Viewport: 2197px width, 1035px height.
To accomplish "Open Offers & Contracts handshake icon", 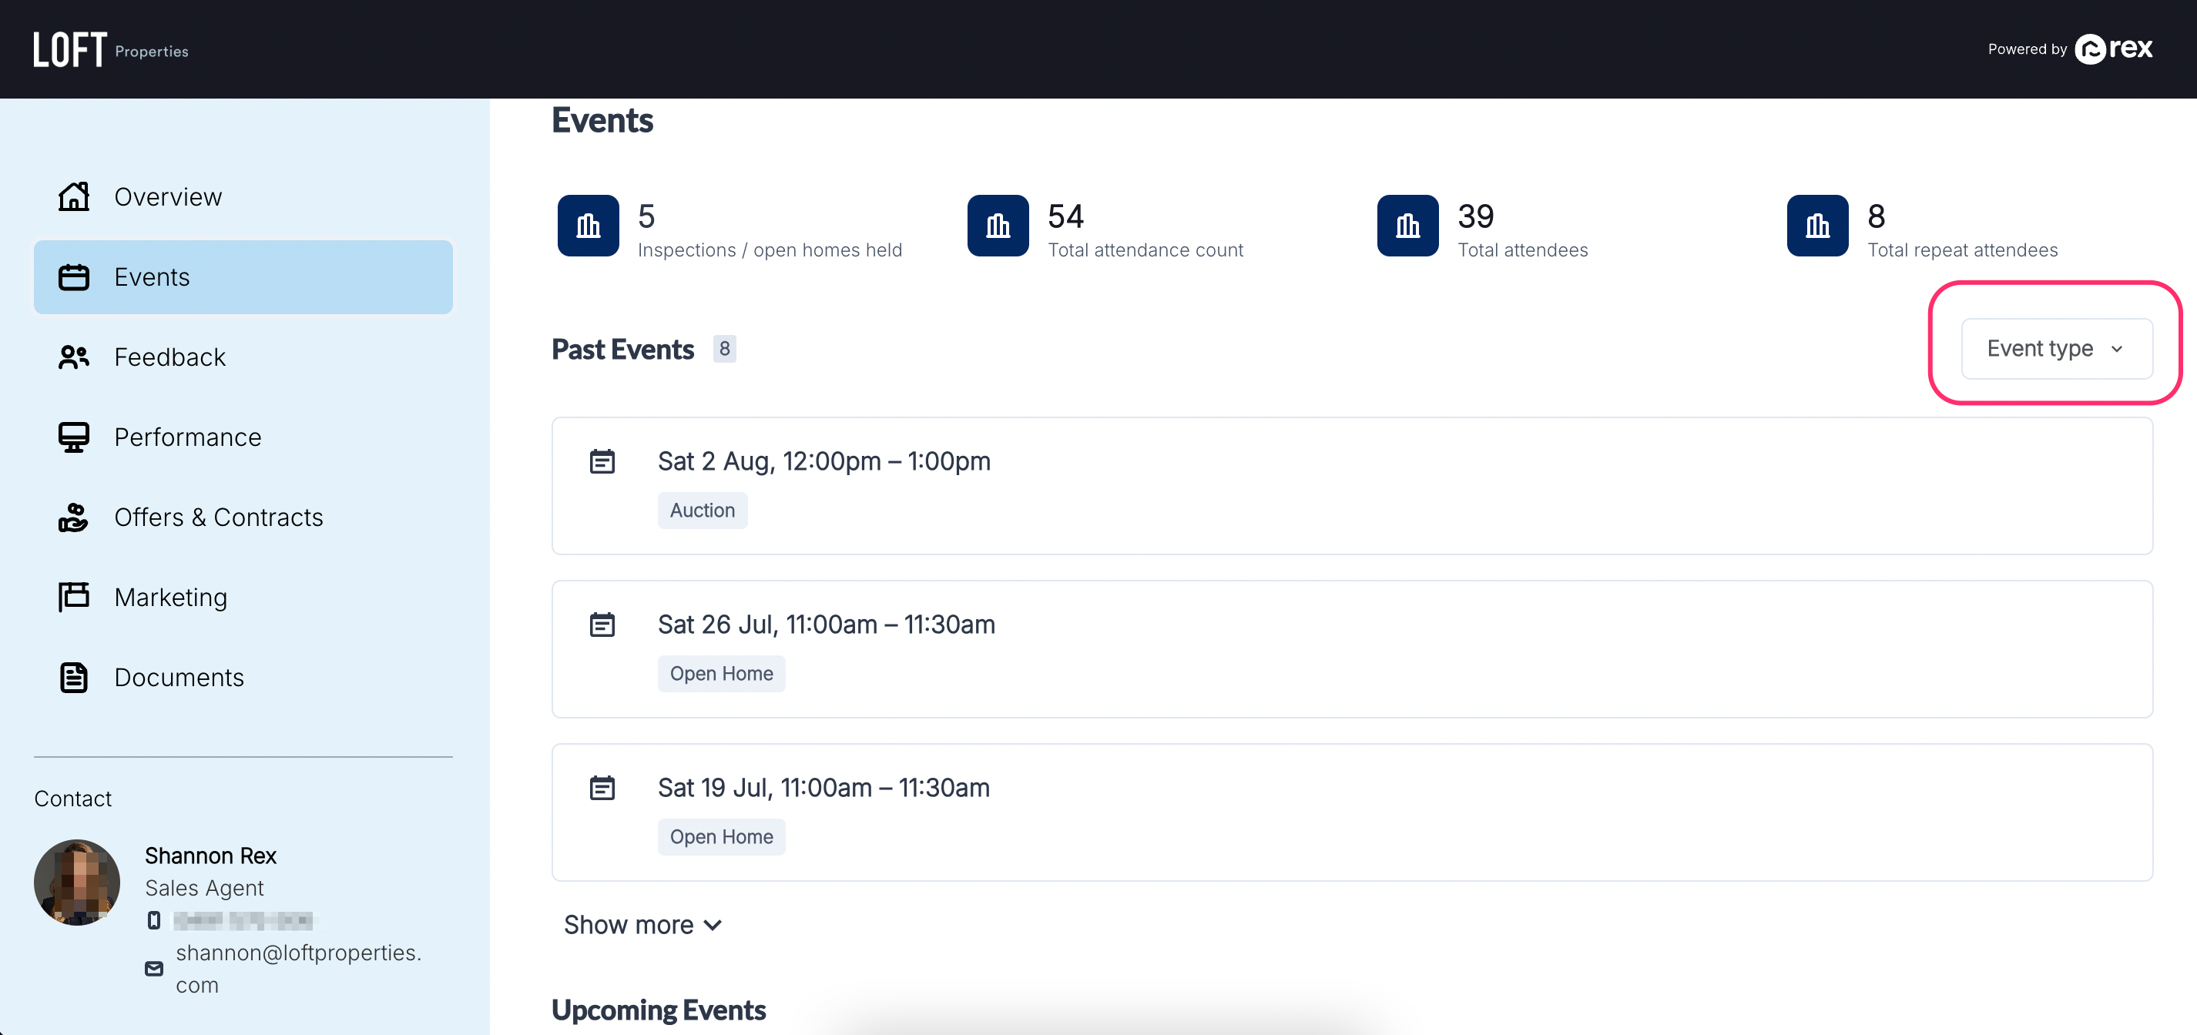I will point(73,517).
